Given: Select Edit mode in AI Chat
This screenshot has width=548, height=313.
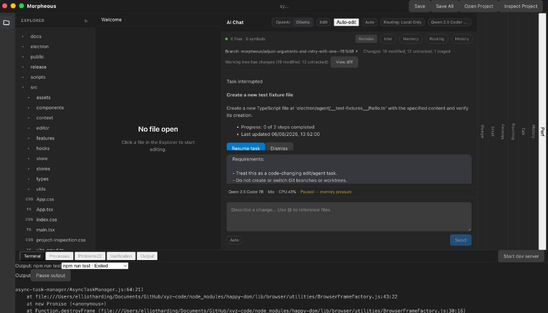Looking at the screenshot, I should pyautogui.click(x=324, y=22).
